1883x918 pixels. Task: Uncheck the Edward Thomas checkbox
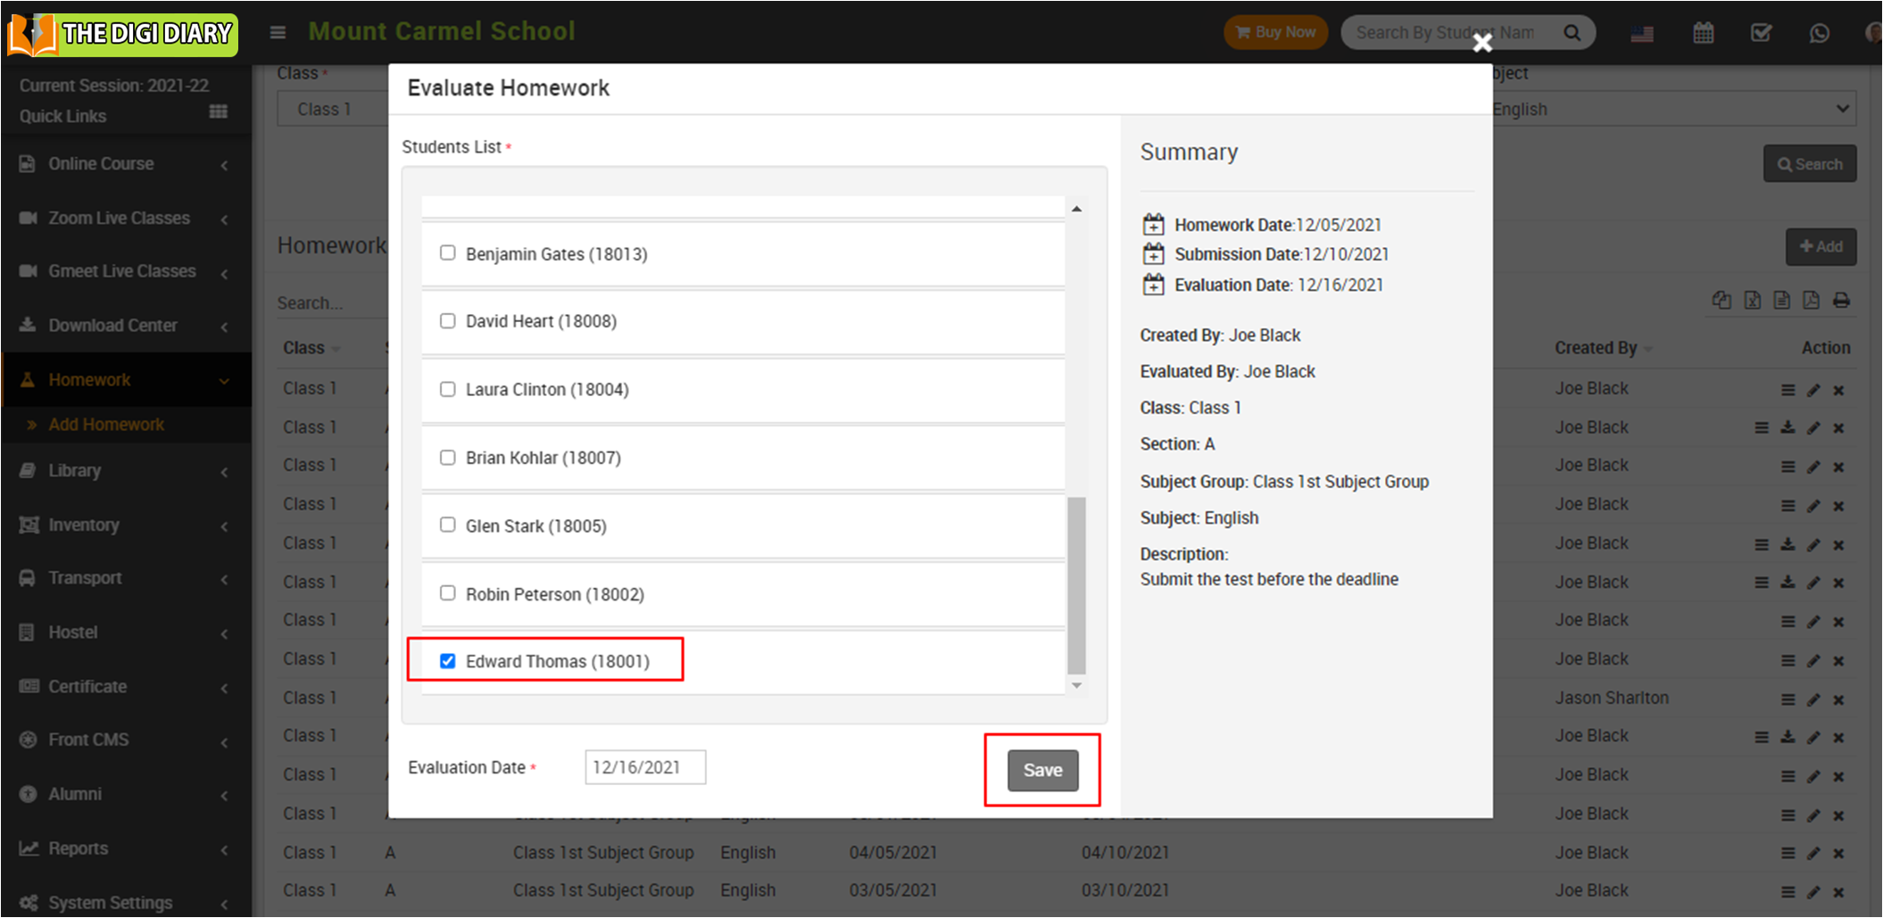[x=448, y=661]
